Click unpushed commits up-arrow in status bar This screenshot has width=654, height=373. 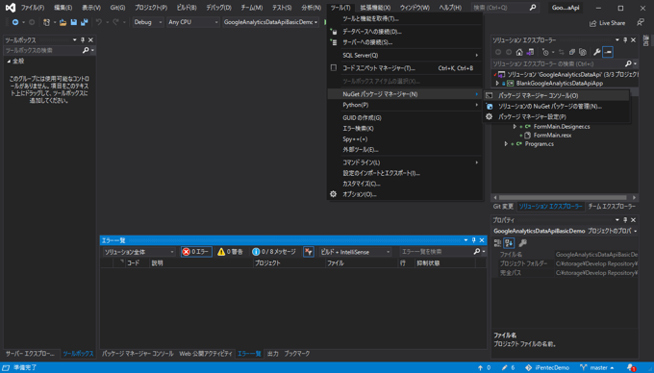coord(481,367)
